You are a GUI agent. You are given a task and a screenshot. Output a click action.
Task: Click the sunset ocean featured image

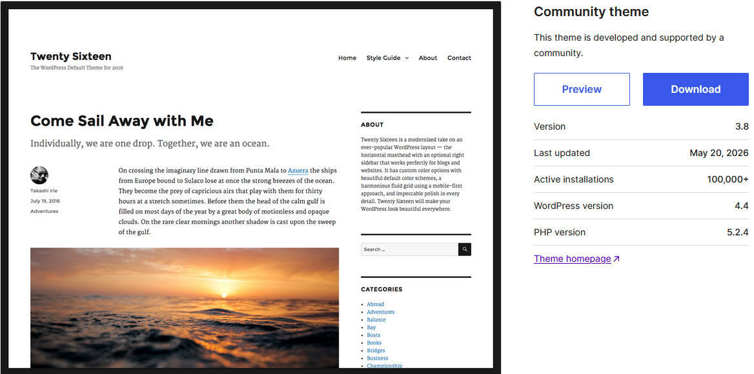coord(185,308)
